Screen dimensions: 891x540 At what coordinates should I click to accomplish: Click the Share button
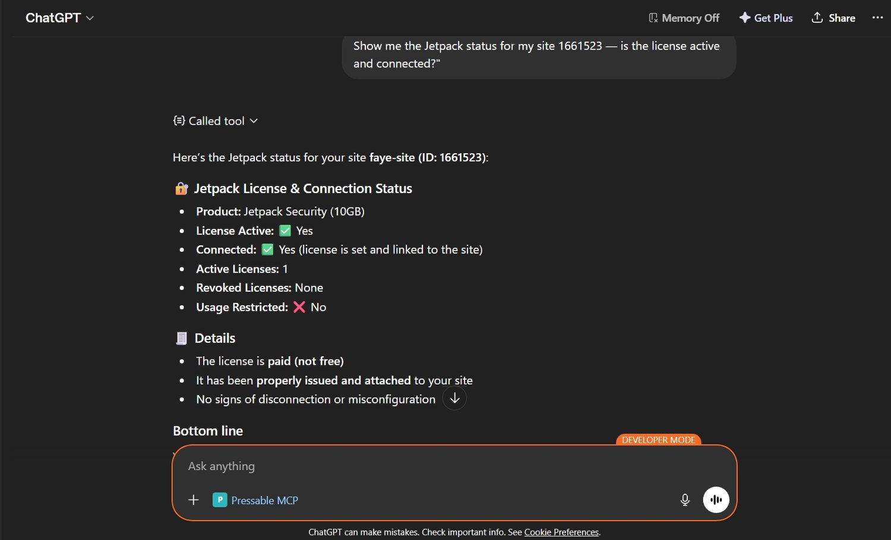pyautogui.click(x=833, y=18)
